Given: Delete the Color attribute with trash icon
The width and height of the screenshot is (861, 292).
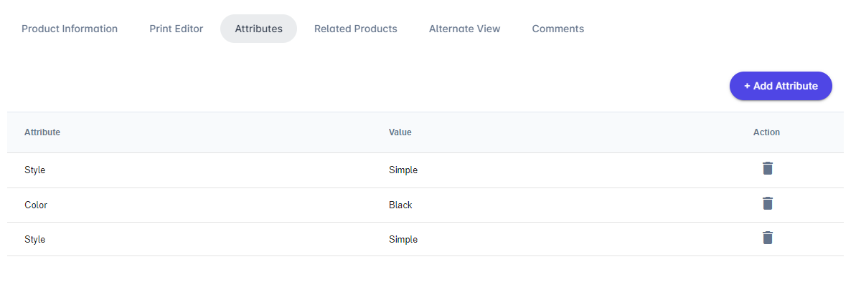Looking at the screenshot, I should coord(768,203).
